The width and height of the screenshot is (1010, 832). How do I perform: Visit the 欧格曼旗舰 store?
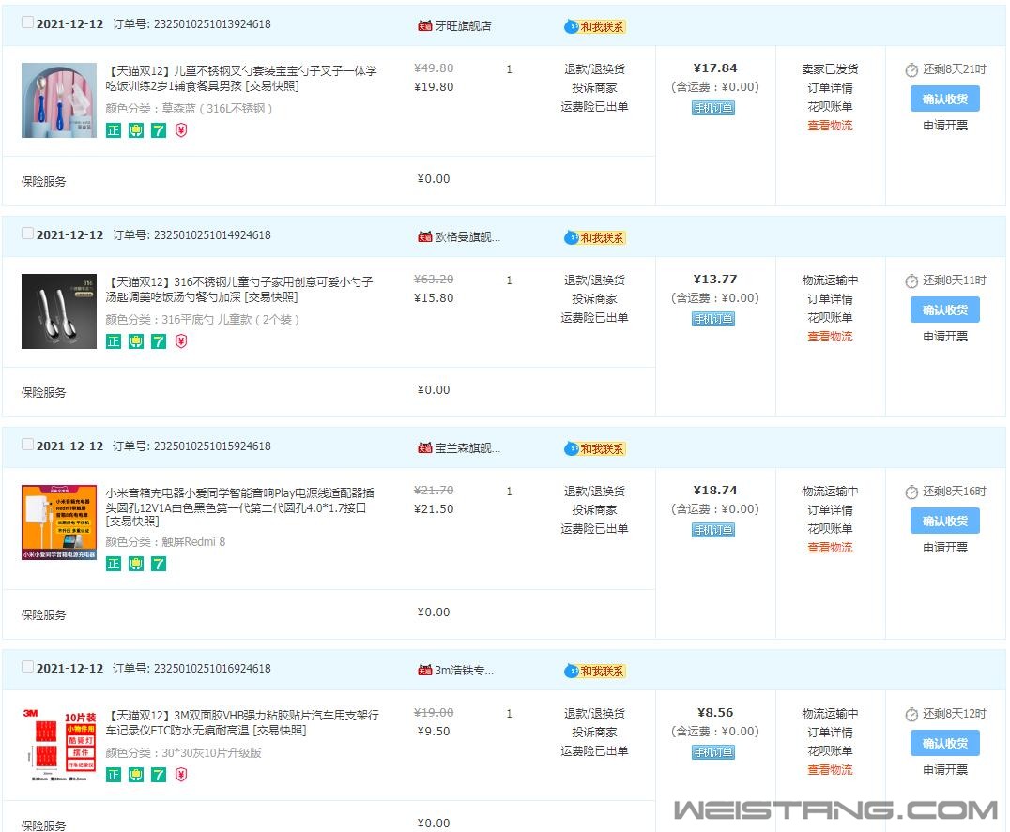point(467,236)
